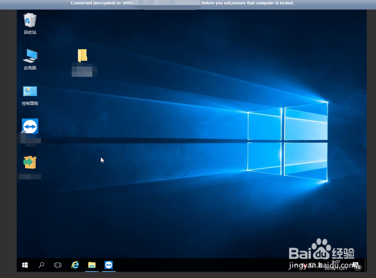This screenshot has width=376, height=278.
Task: Open the Windows Start menu
Action: click(x=25, y=265)
